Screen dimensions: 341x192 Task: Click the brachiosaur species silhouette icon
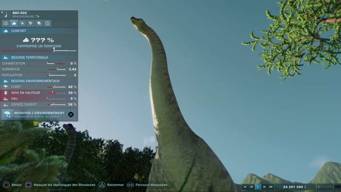(x=6, y=15)
